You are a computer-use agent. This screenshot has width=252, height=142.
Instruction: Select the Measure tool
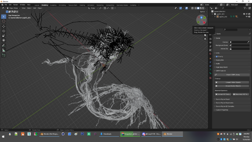point(4,50)
